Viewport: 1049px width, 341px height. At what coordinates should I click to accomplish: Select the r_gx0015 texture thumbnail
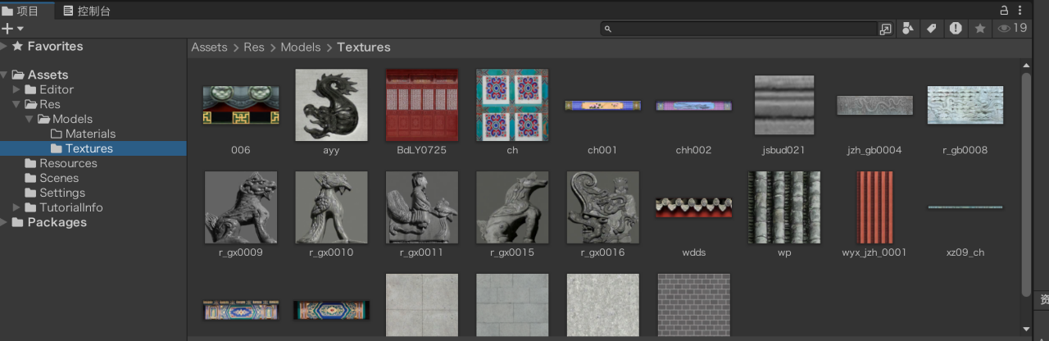512,207
